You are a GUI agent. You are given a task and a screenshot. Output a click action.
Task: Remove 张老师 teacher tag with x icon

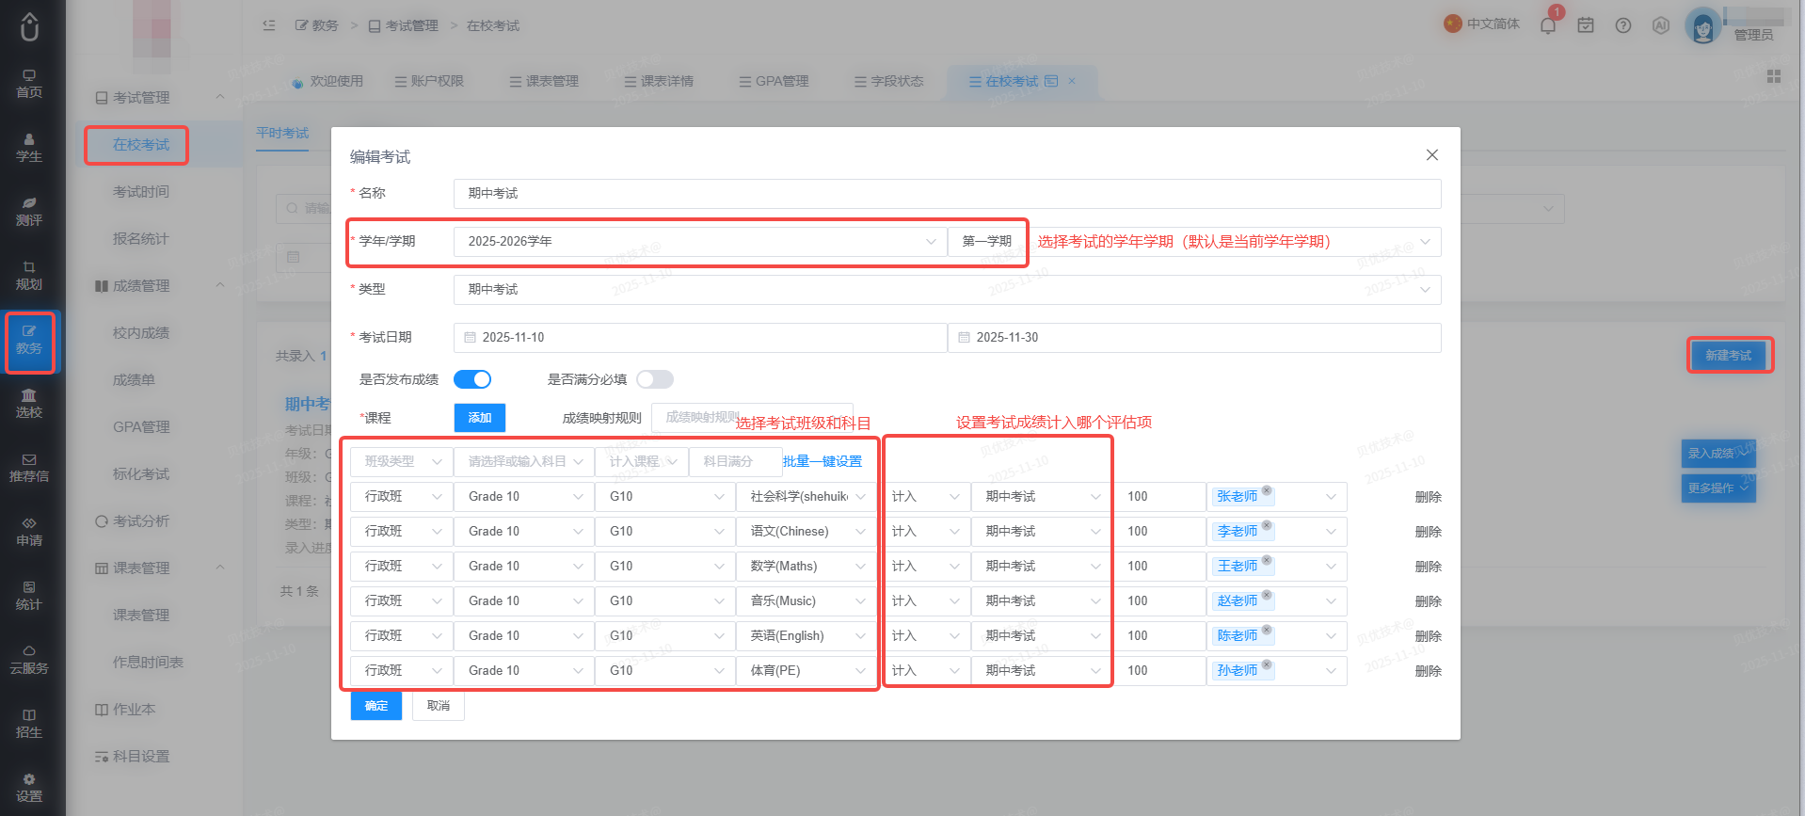(1267, 490)
